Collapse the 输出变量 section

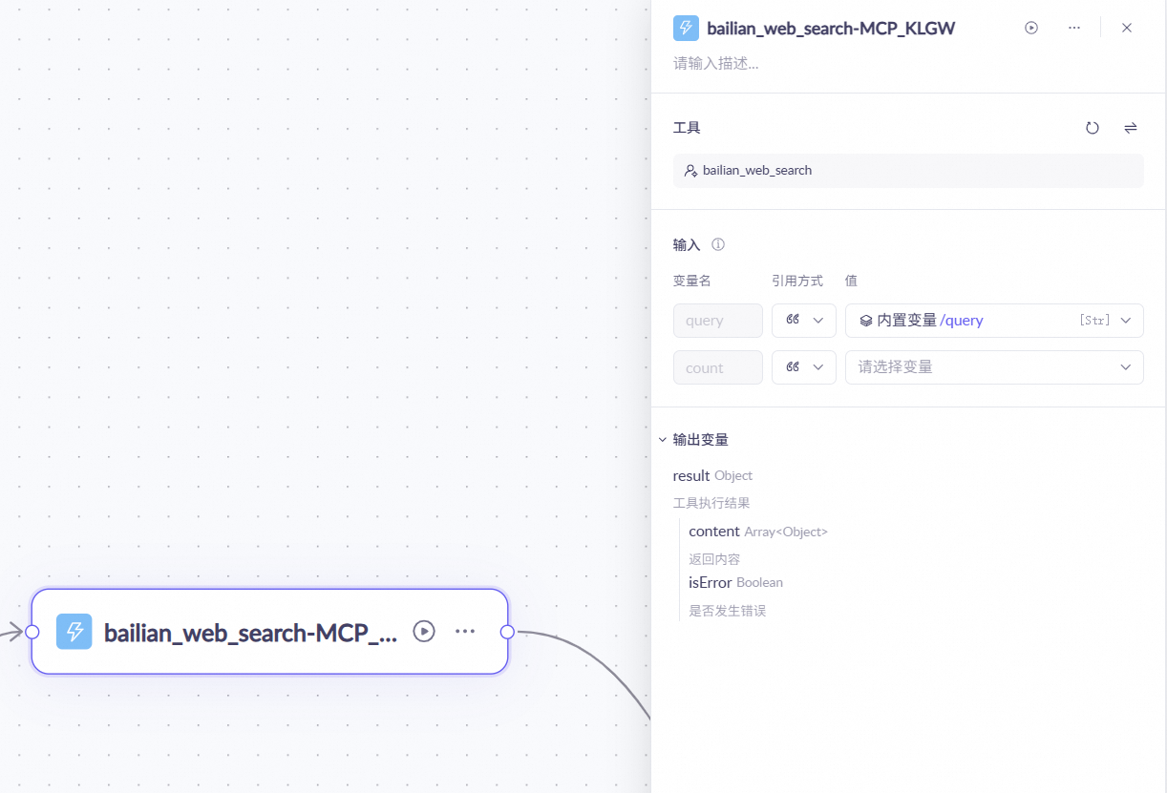click(x=663, y=440)
